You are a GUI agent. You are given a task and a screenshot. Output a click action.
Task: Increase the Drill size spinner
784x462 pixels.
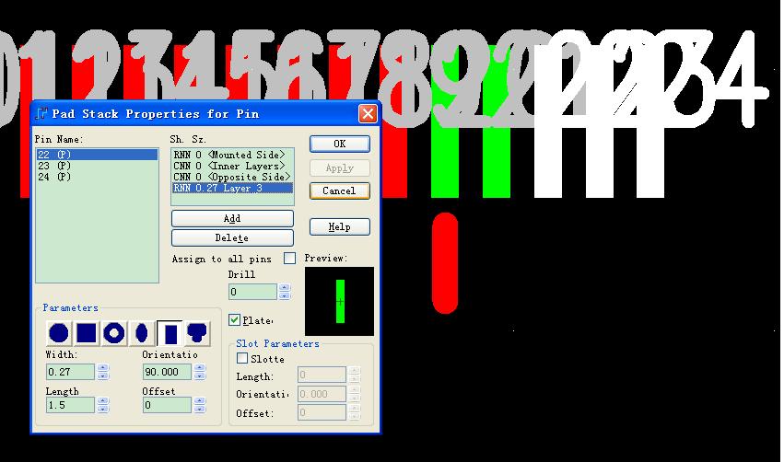coord(285,288)
